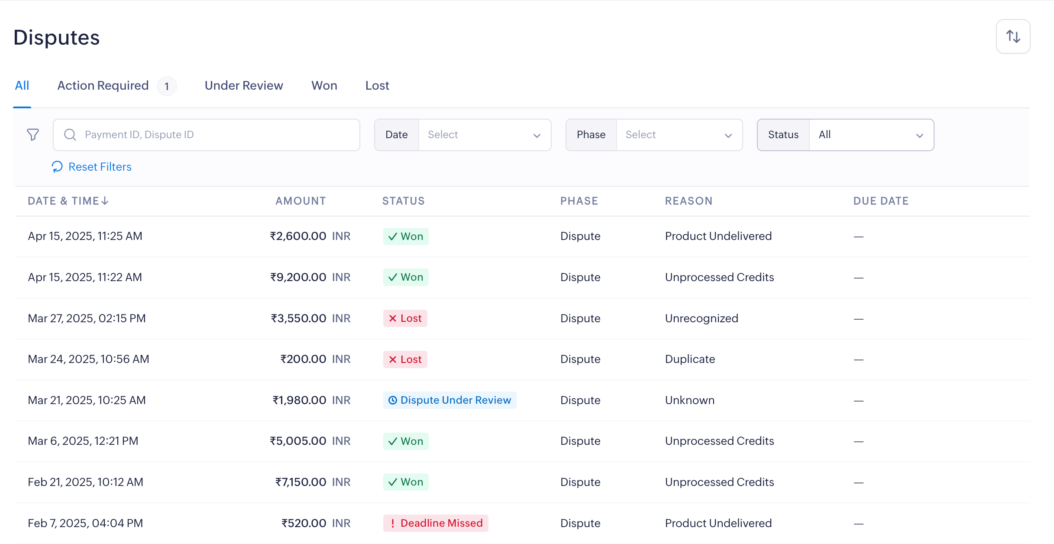
Task: Expand the Status filter dropdown
Action: [x=871, y=135]
